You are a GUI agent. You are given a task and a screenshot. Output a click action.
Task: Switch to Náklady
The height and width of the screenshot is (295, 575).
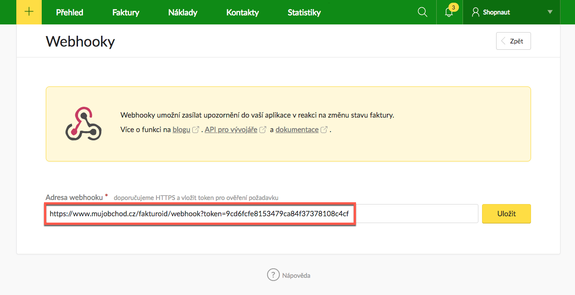pos(182,12)
